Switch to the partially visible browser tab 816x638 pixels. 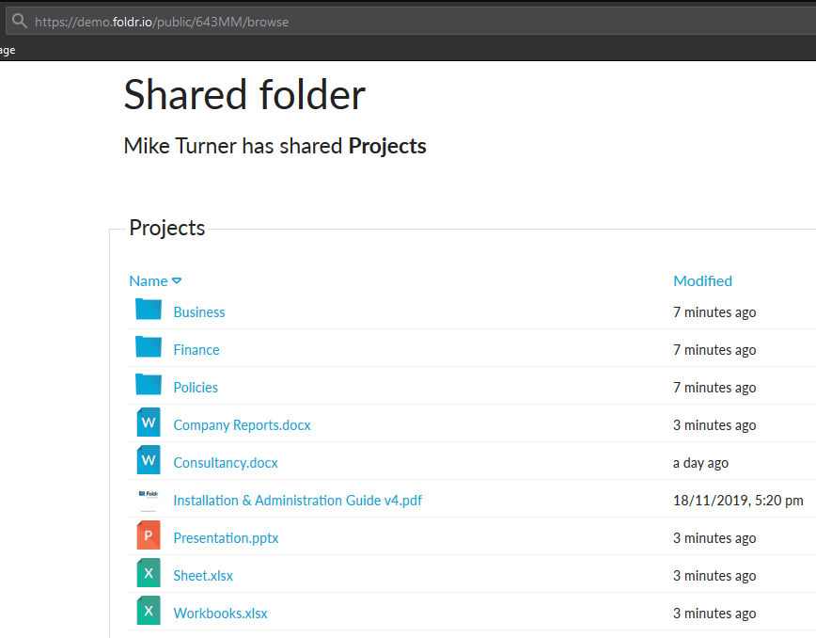[x=7, y=49]
